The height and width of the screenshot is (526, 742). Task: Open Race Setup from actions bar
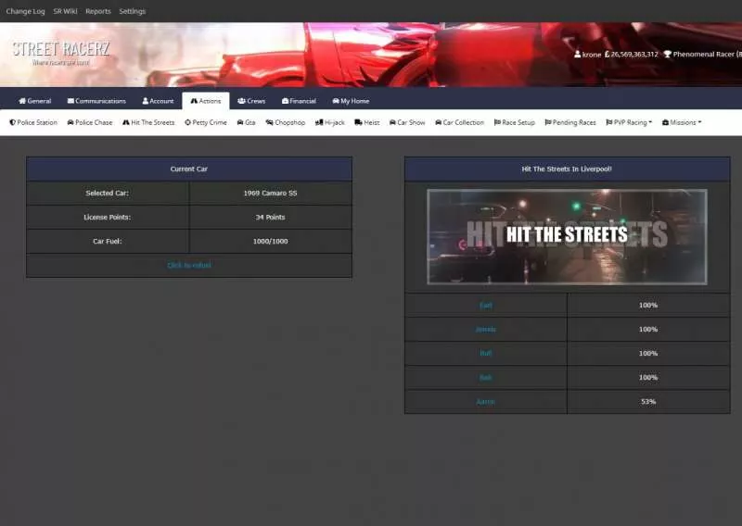click(x=515, y=122)
